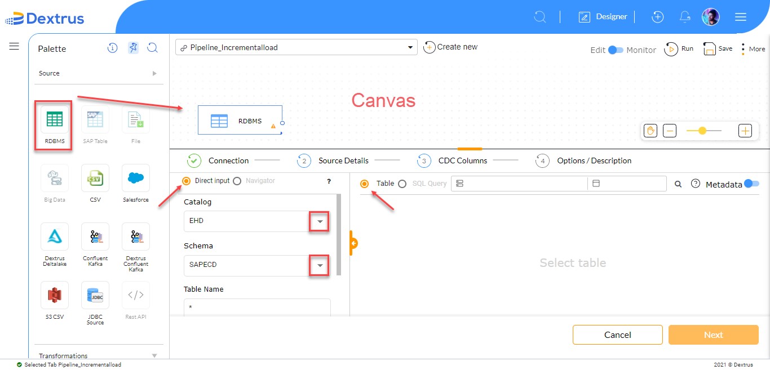Pick the Dextrus Confluent Kafka icon
This screenshot has width=770, height=370.
tap(136, 237)
